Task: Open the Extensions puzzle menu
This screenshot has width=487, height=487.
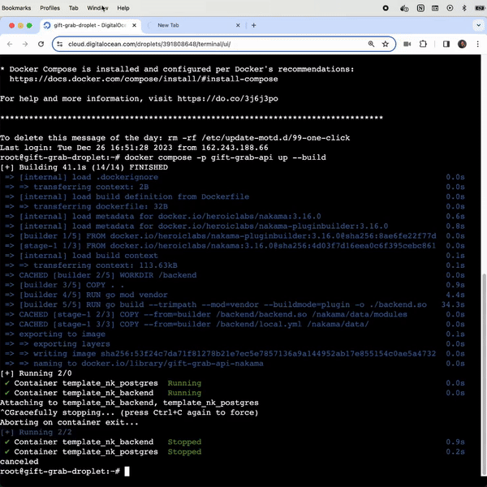Action: pos(423,44)
